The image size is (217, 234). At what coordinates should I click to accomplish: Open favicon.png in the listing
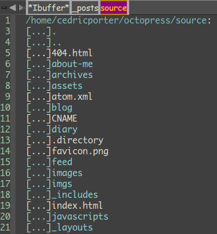[80, 151]
